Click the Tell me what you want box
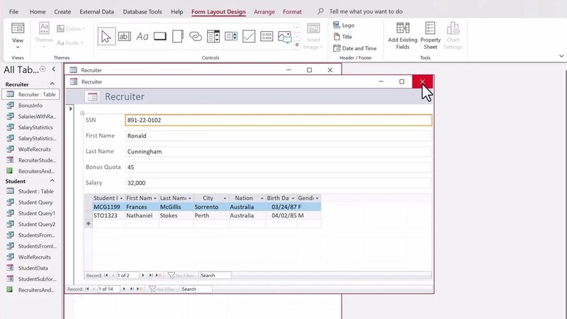 (366, 11)
